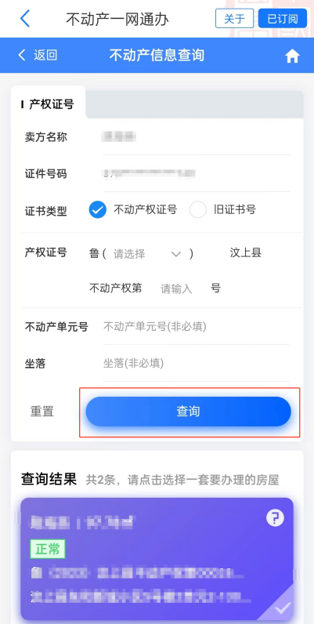Click the blue 查询 button
Screen dimensions: 314x624
pos(189,412)
